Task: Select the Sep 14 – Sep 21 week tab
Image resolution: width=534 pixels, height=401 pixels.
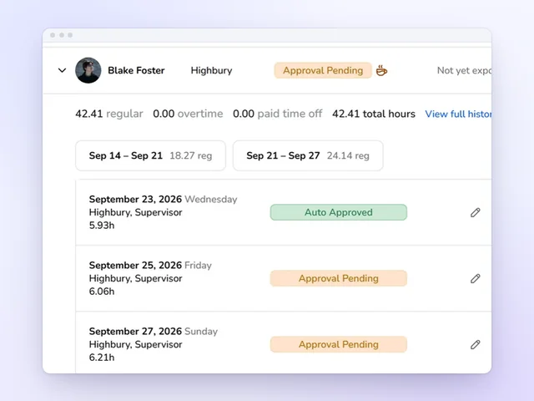Action: pyautogui.click(x=150, y=156)
